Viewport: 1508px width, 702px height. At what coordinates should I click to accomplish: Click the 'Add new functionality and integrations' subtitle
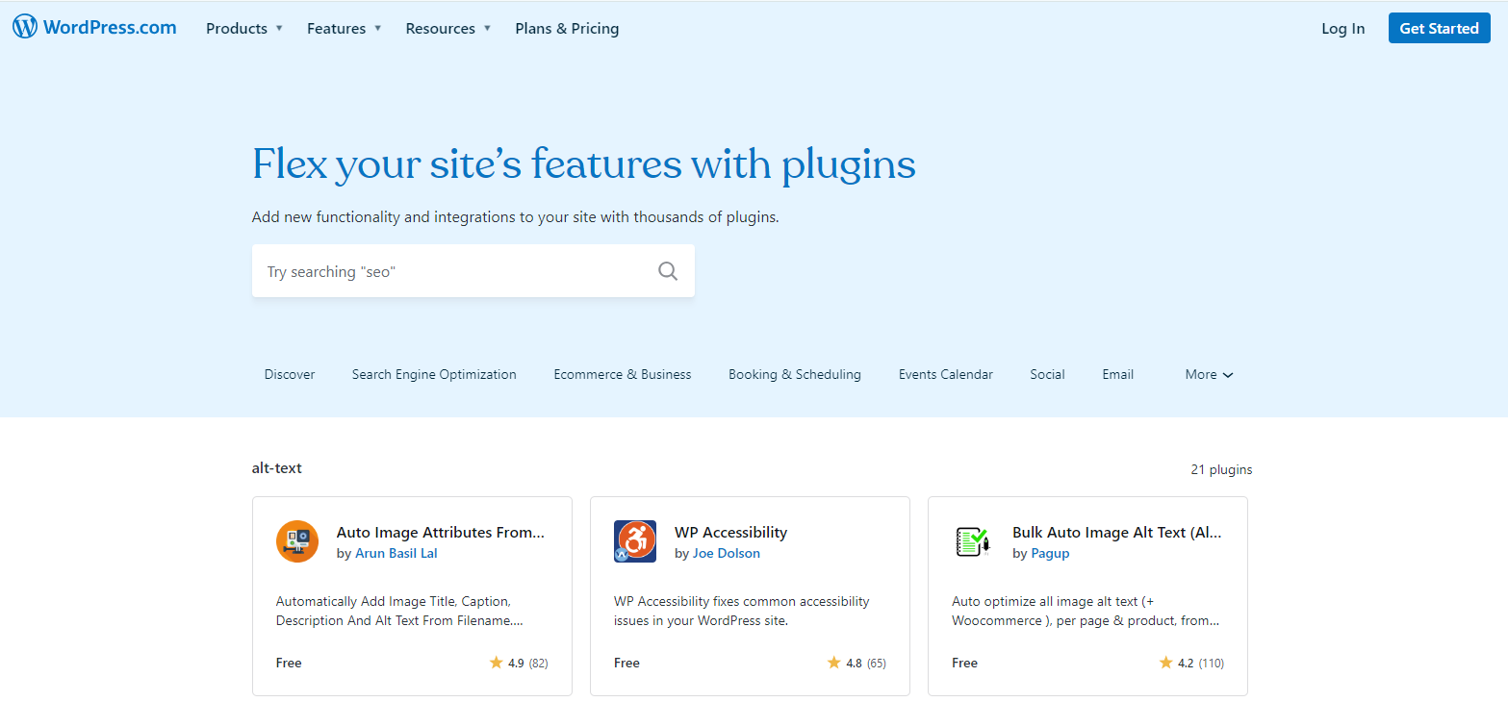click(516, 217)
